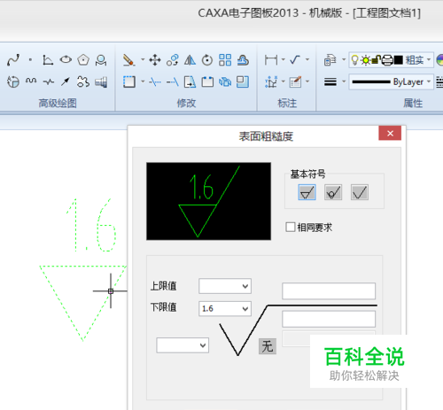Select the break line tool
This screenshot has width=443, height=410.
(x=48, y=81)
